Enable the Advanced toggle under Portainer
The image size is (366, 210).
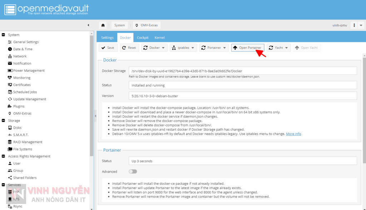pyautogui.click(x=133, y=171)
